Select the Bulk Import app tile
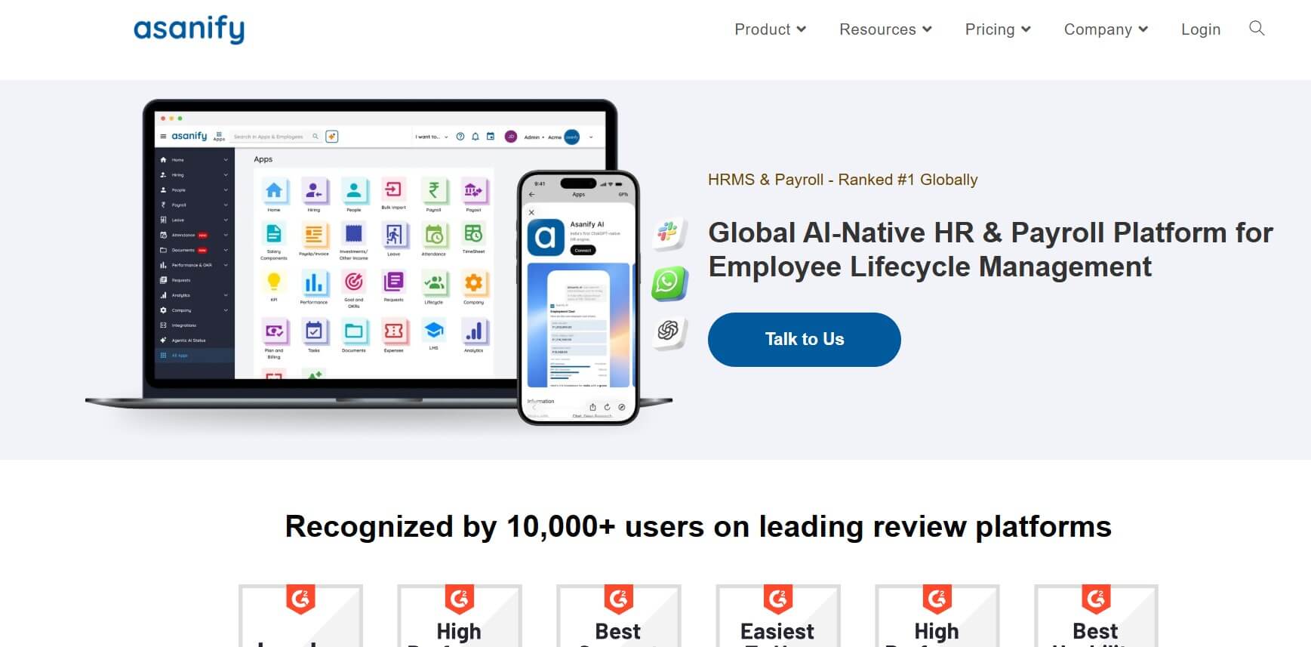This screenshot has width=1311, height=647. point(393,193)
